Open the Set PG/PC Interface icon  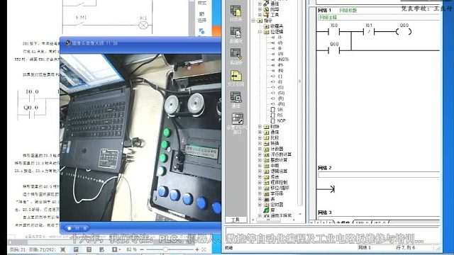coord(237,118)
